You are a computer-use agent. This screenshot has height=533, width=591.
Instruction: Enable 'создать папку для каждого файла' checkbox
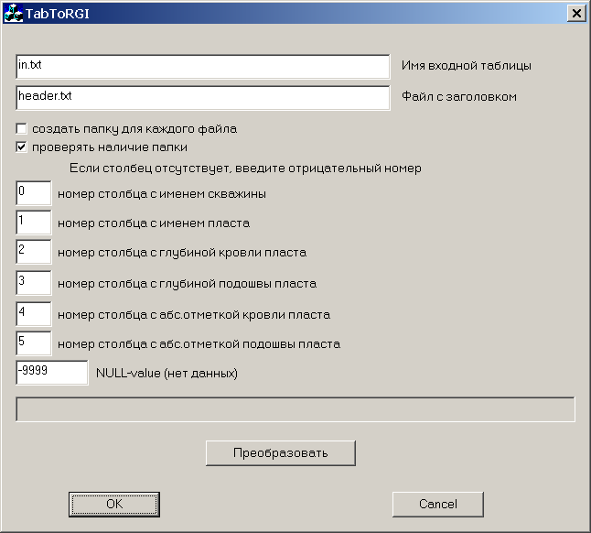click(x=21, y=128)
